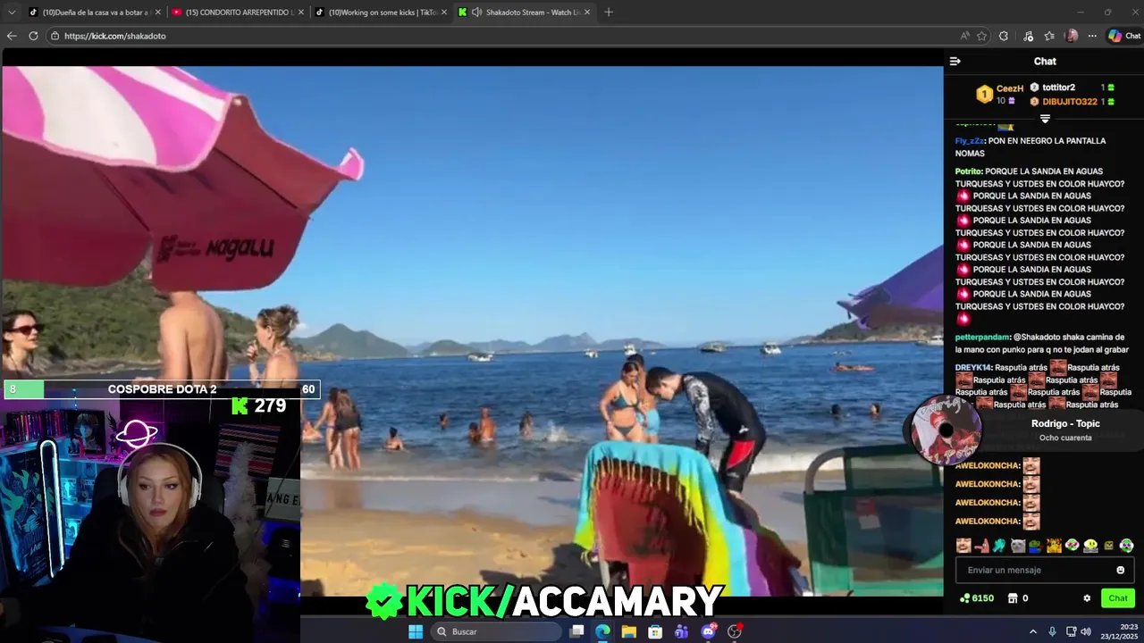
Task: Open browser extensions puzzle icon
Action: [x=1004, y=36]
